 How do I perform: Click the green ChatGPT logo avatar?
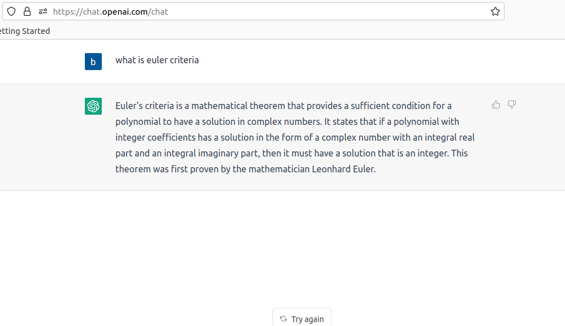[93, 106]
